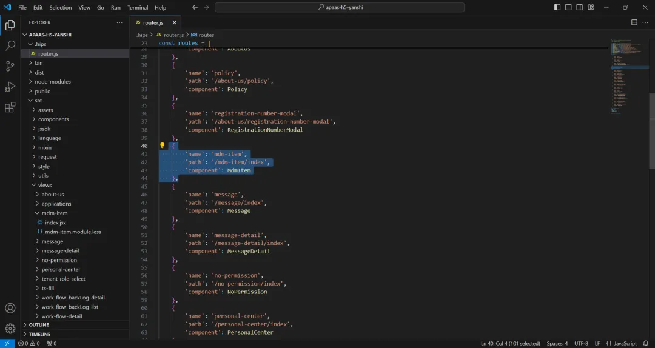The image size is (655, 348).
Task: Expand the components folder
Action: pos(75,119)
